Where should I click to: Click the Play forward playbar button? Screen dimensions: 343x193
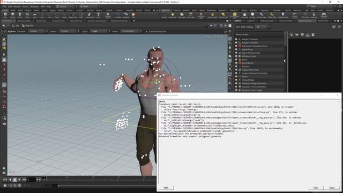(x=19, y=180)
